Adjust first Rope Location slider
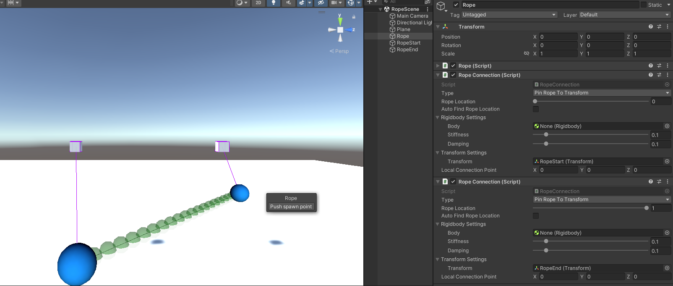This screenshot has width=673, height=286. coord(591,101)
